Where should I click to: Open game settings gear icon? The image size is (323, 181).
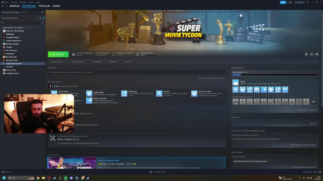306,54
